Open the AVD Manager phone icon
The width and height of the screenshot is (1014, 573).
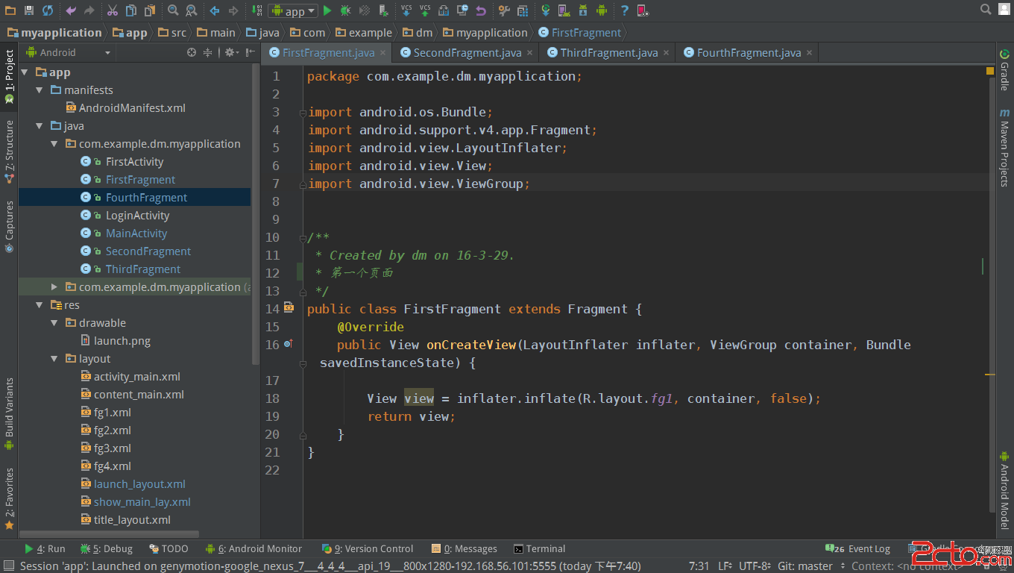[x=563, y=10]
